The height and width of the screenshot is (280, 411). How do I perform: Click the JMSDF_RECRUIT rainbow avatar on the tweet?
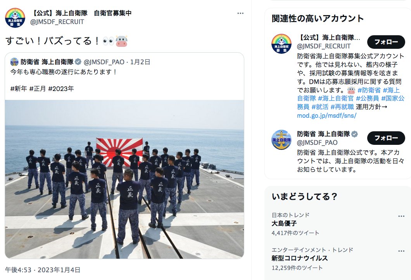[x=15, y=17]
